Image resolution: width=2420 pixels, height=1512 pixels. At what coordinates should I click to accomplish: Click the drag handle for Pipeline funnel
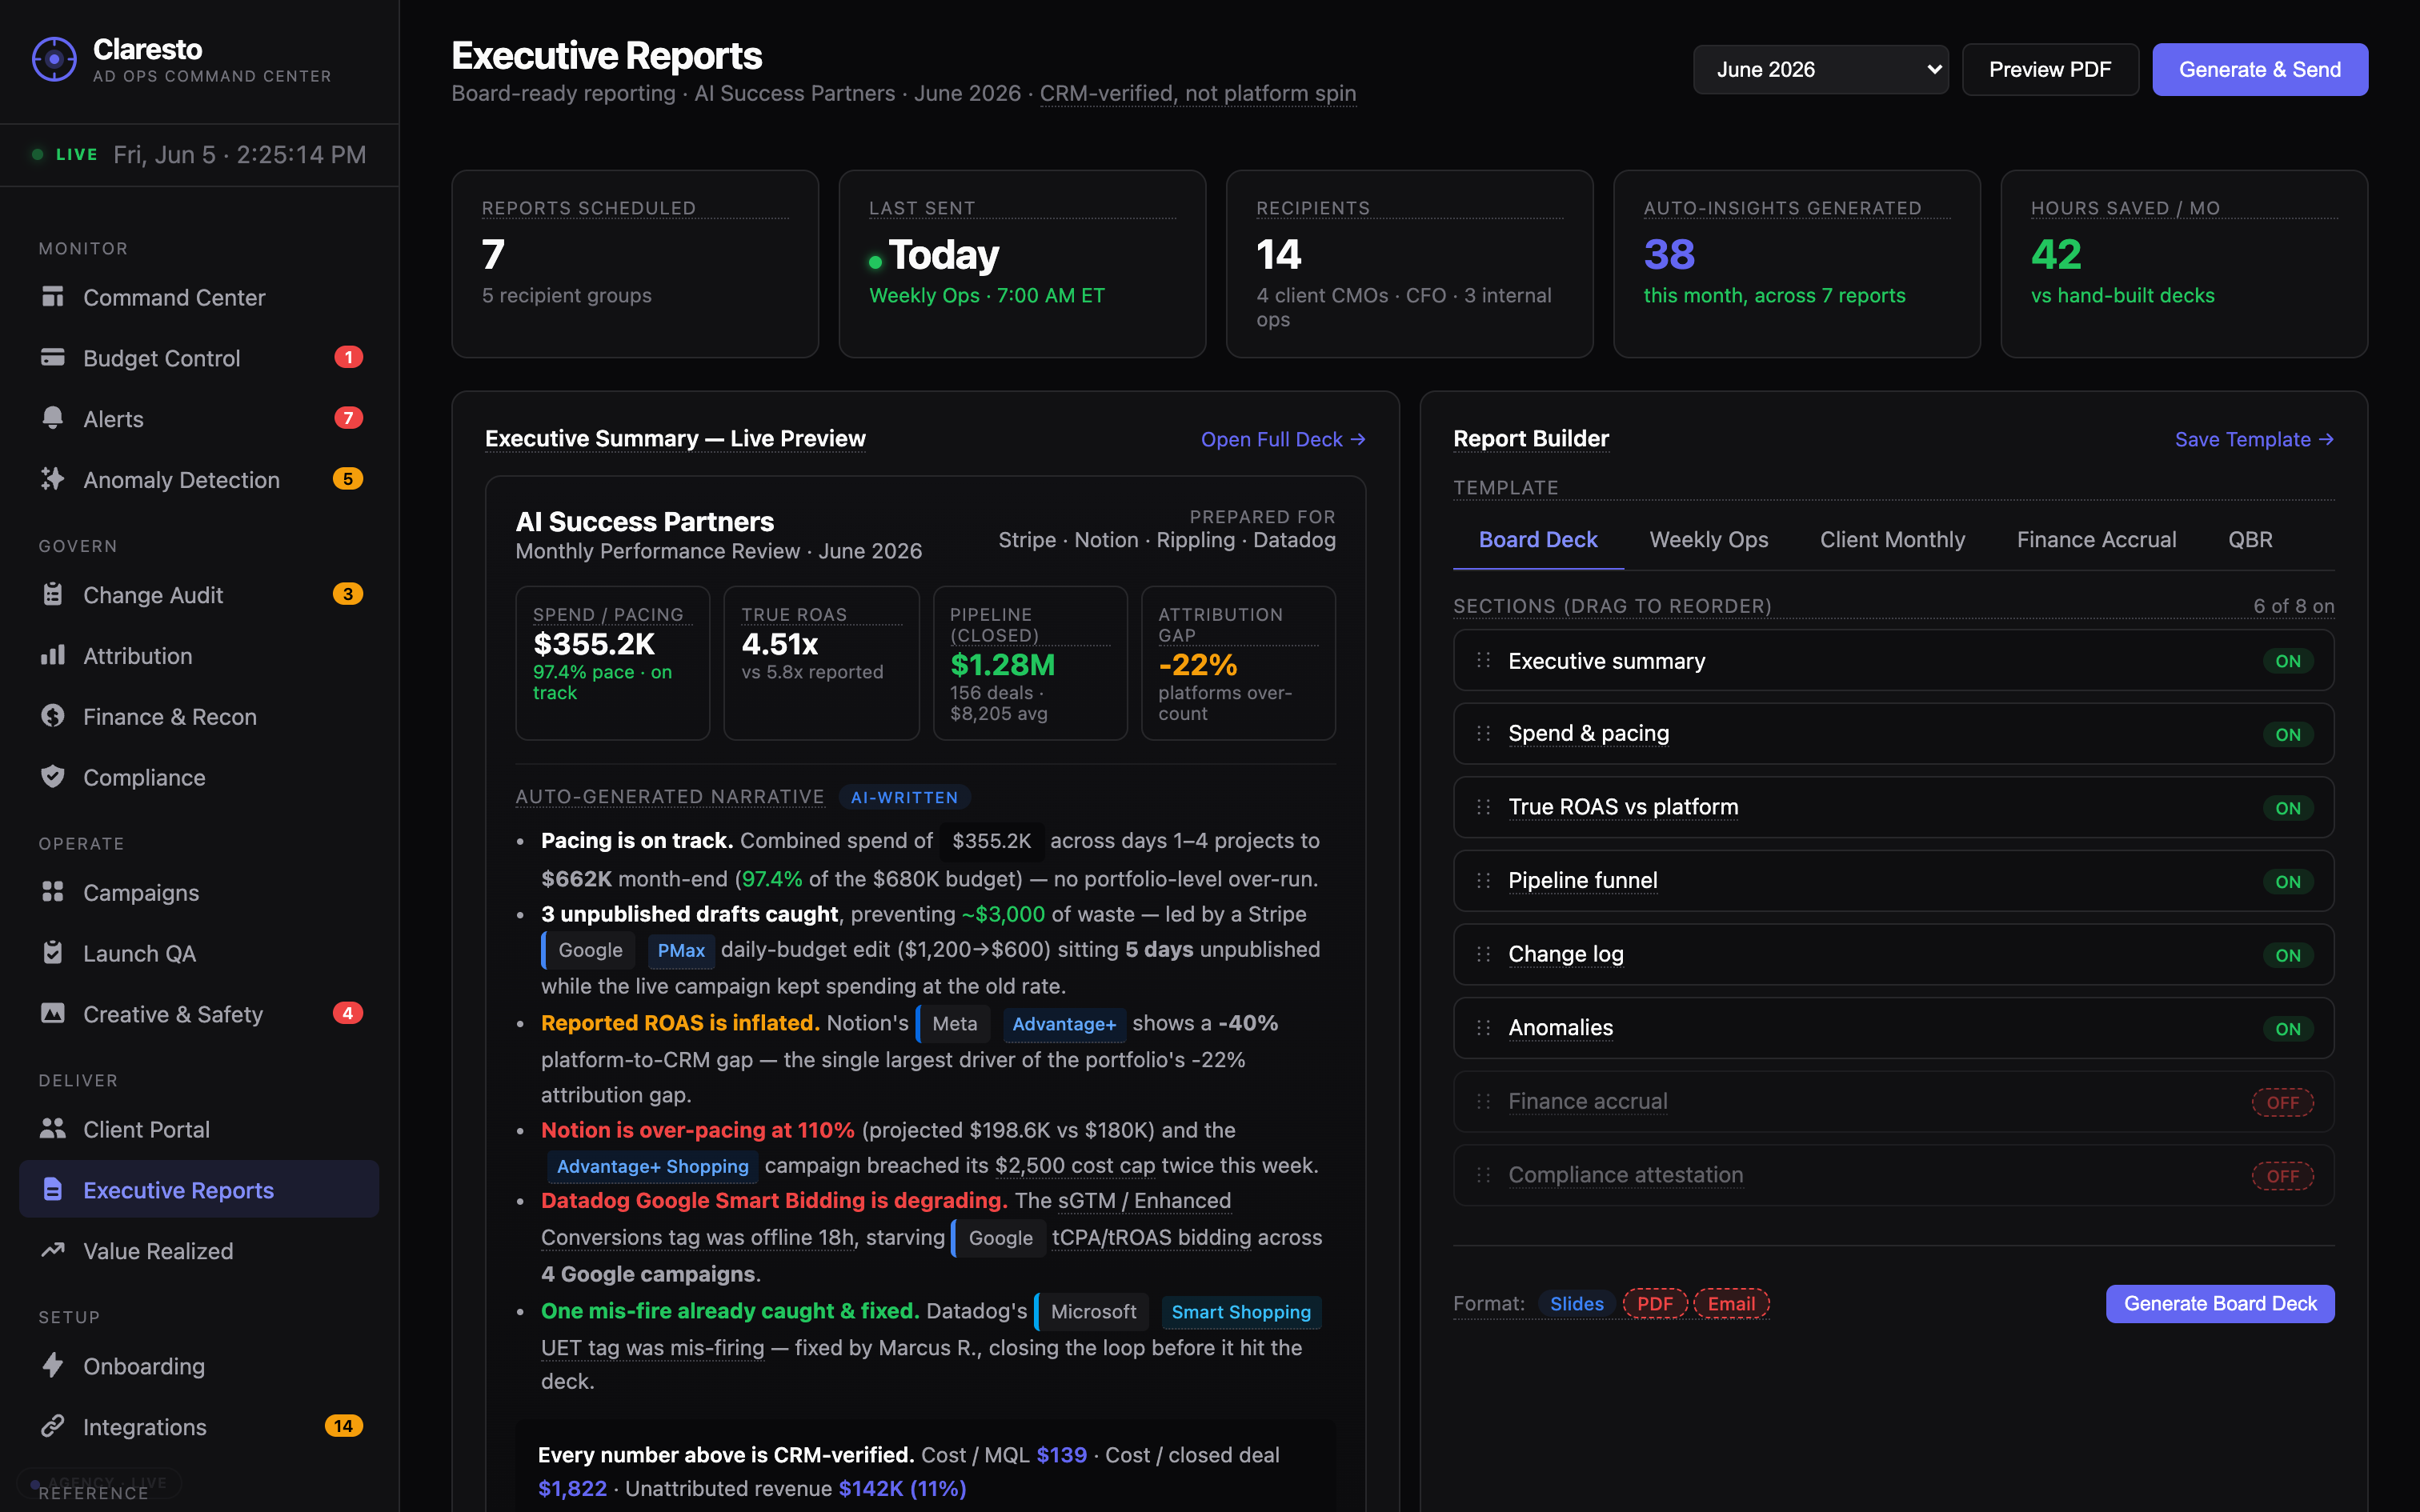click(1484, 881)
